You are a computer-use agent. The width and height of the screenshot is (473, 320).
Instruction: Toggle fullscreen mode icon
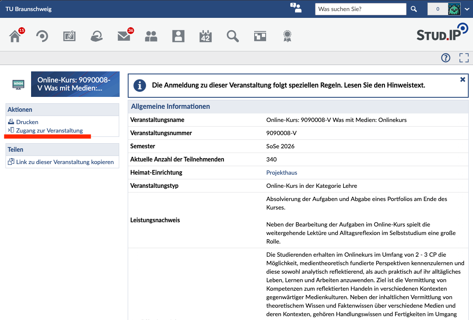[464, 58]
